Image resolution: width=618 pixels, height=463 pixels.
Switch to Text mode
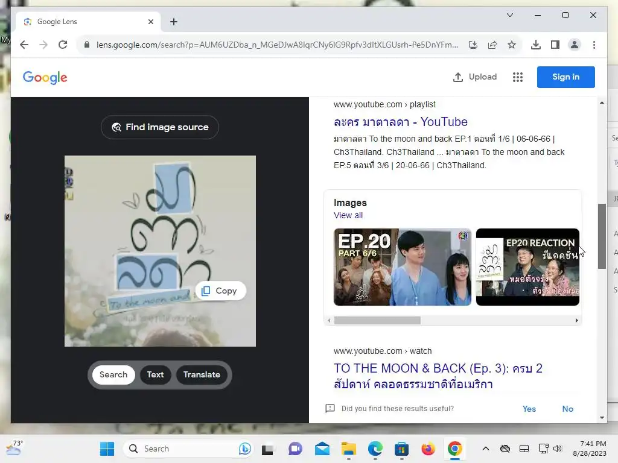(x=155, y=374)
